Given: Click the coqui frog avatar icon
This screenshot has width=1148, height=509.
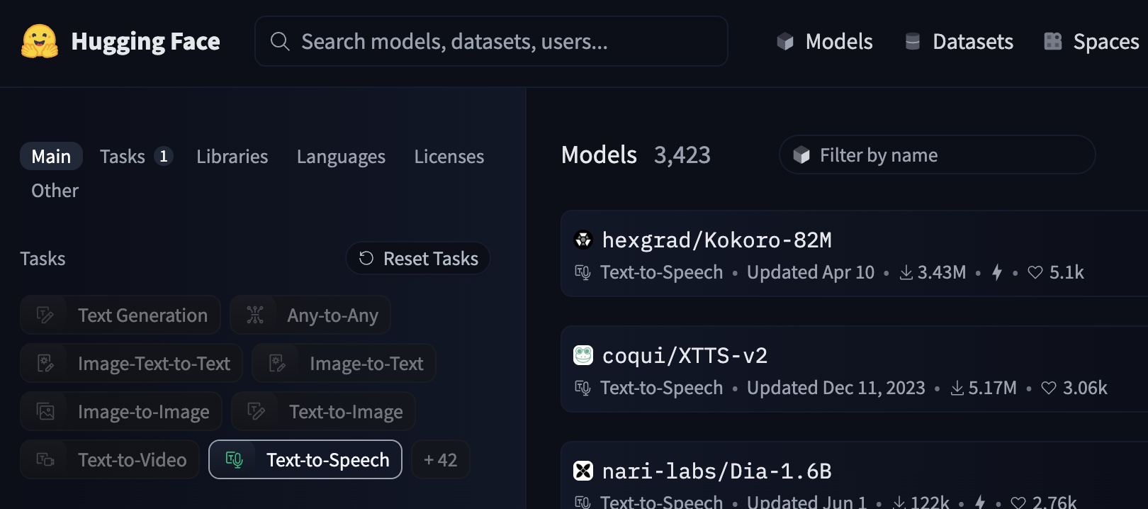Looking at the screenshot, I should 583,355.
